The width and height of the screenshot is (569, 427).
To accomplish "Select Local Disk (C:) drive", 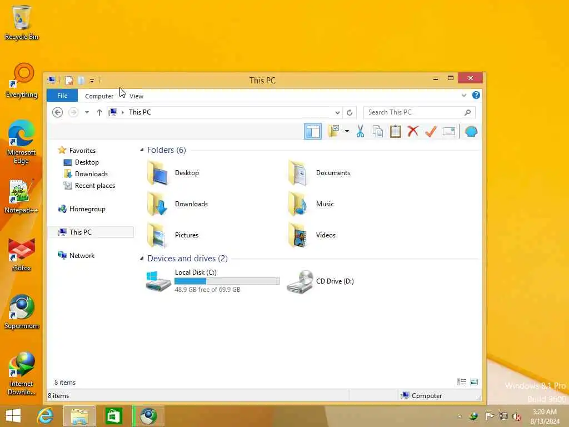I will click(x=212, y=281).
